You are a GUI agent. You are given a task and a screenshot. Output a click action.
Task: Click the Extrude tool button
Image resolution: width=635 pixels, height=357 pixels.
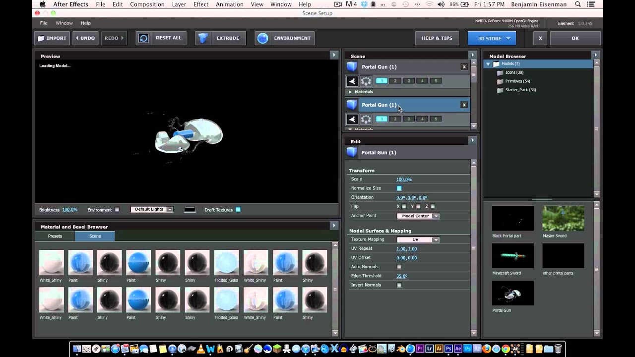(x=220, y=38)
